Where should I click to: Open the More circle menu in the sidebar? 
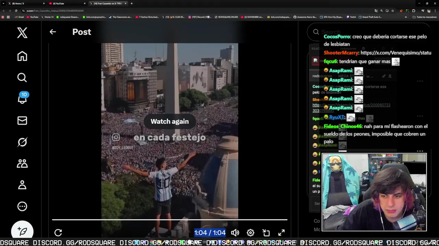[22, 206]
